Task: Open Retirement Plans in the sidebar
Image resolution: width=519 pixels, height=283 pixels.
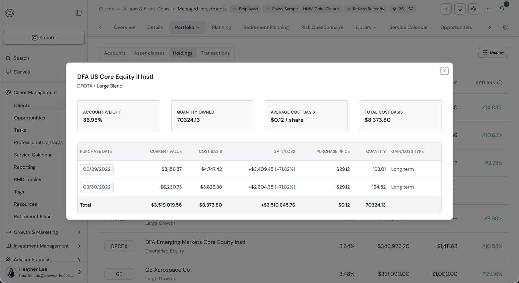Action: (33, 217)
